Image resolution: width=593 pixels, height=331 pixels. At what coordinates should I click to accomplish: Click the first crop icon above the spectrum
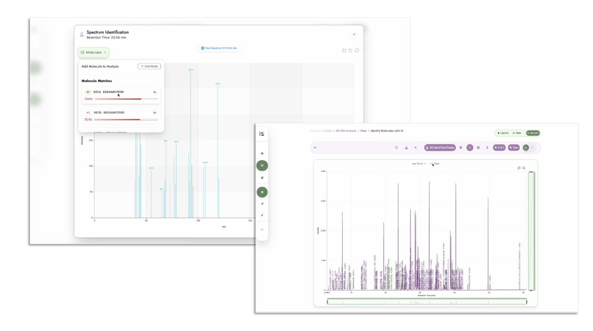click(x=344, y=50)
